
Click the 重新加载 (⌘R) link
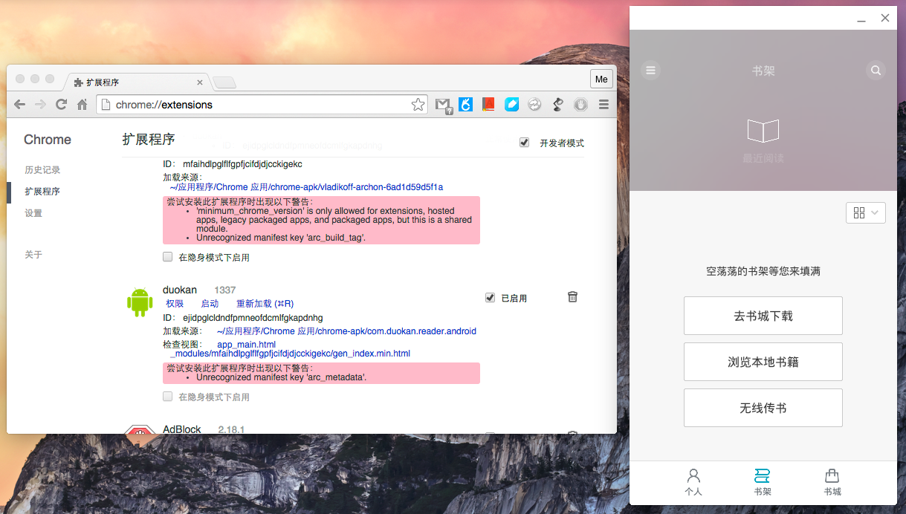(x=265, y=303)
